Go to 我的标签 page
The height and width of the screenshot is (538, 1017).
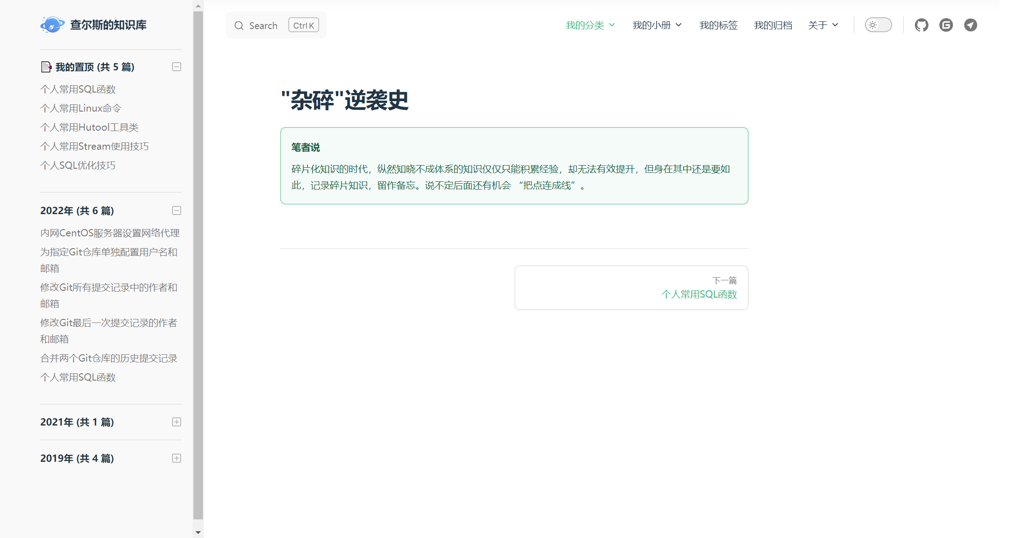(x=718, y=25)
